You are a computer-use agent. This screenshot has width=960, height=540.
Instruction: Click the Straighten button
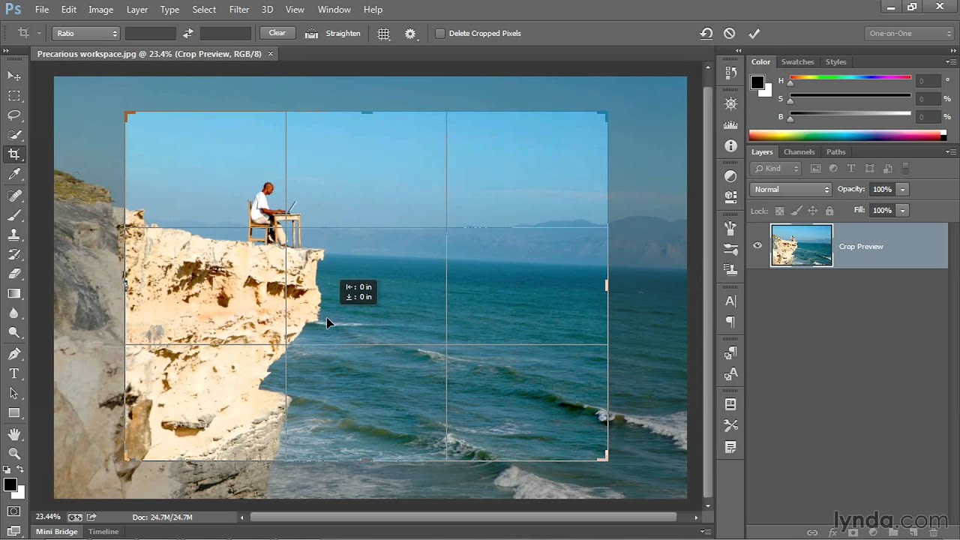(334, 34)
